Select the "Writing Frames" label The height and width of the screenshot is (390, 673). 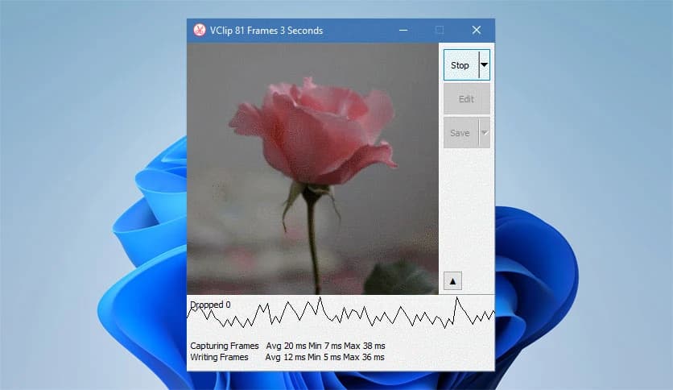219,357
